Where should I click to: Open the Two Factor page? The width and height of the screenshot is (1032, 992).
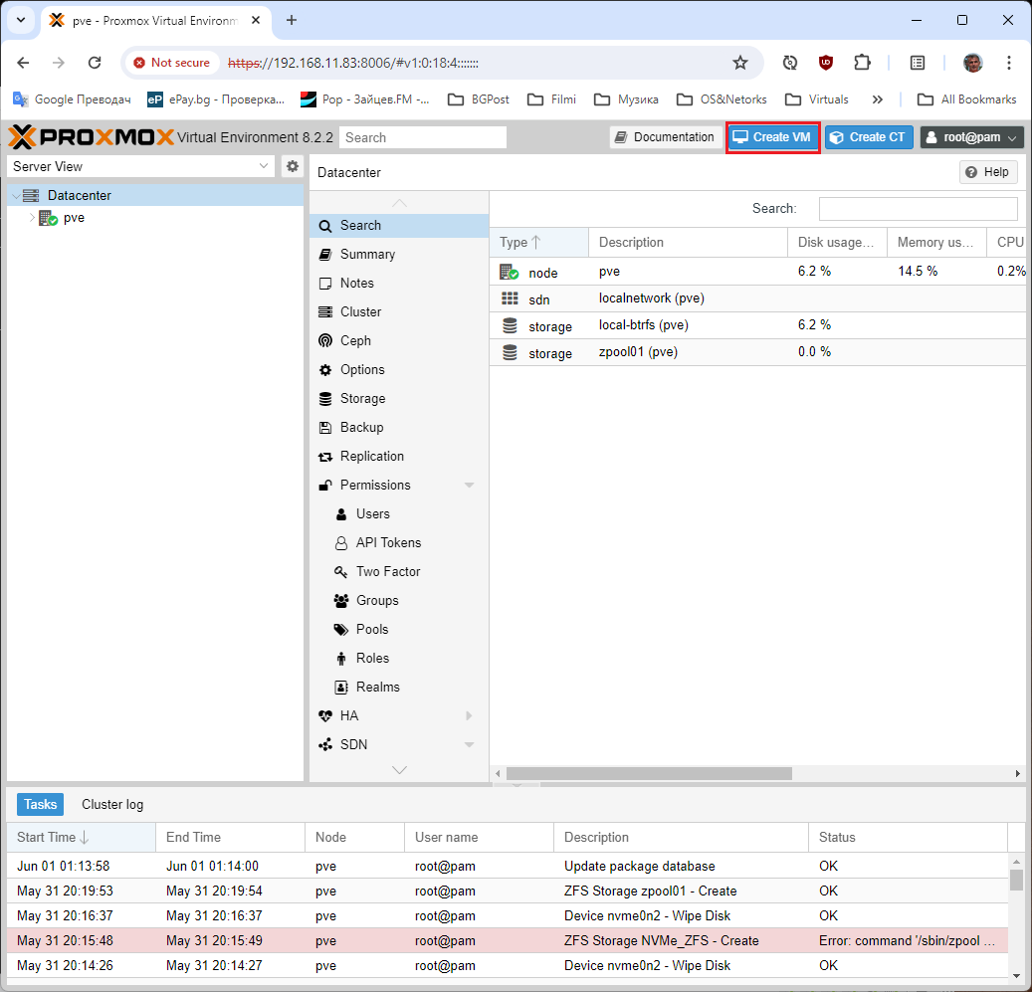(x=399, y=572)
